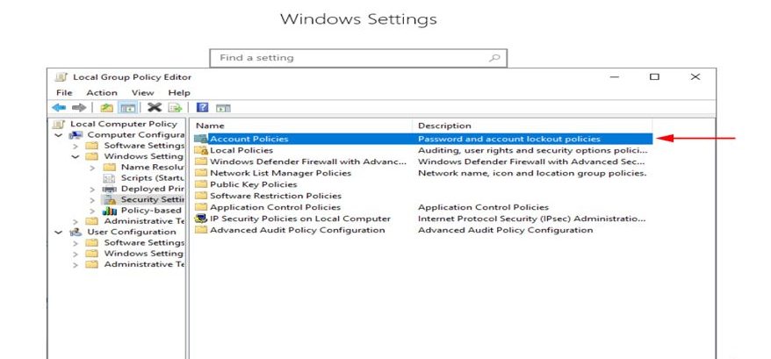Click the User Configuration user icon
The width and height of the screenshot is (771, 359).
coord(76,232)
